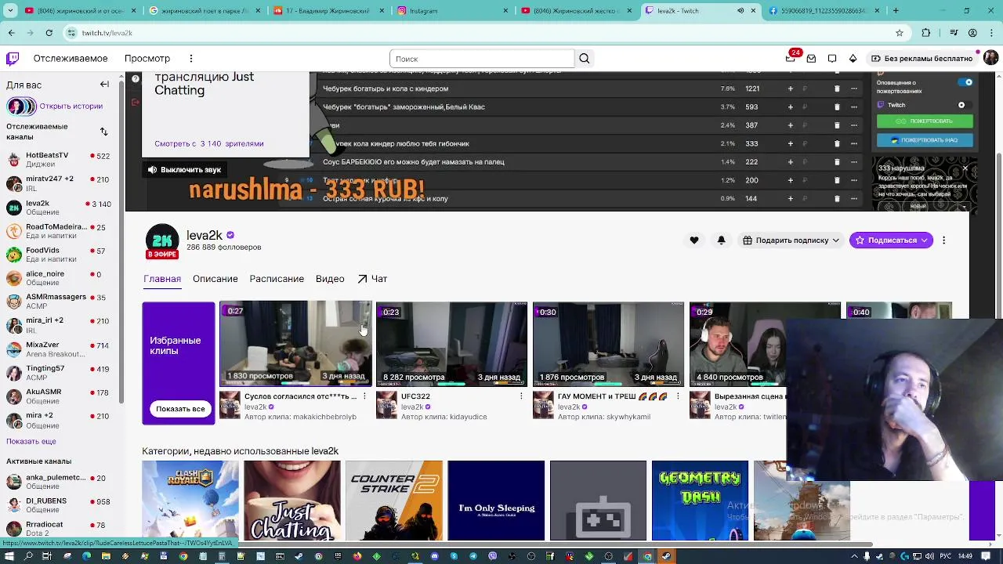The height and width of the screenshot is (564, 1003).
Task: Open the Counter-Strike 2 category
Action: [394, 501]
